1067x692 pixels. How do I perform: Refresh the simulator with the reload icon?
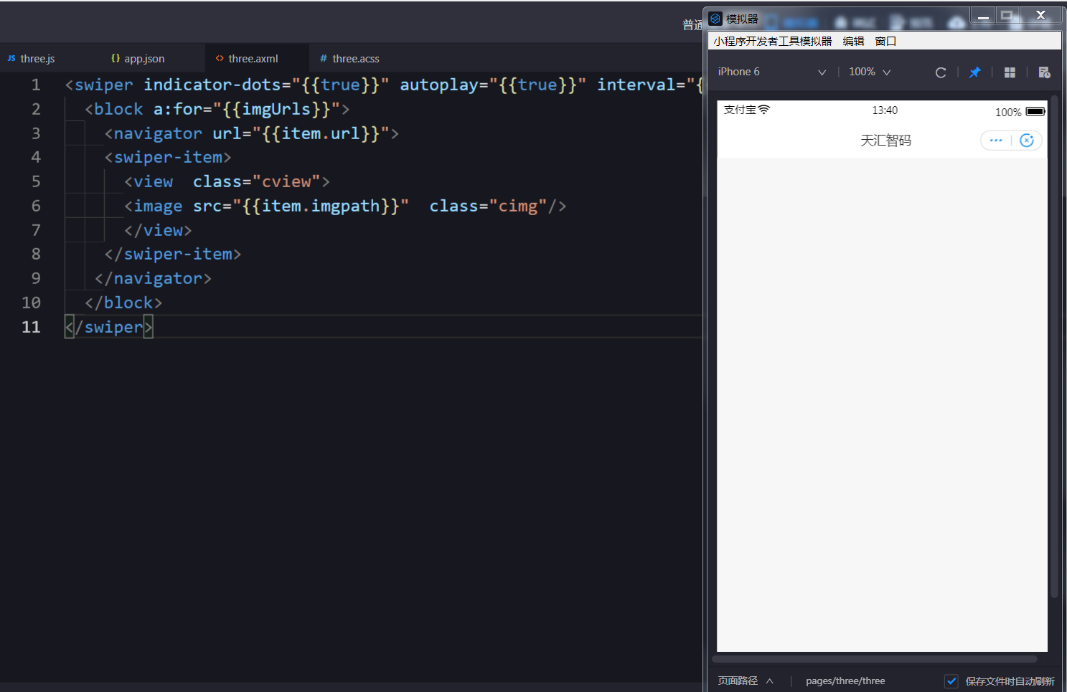pos(941,72)
